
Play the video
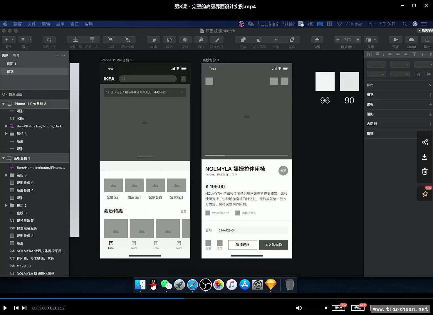(5, 308)
